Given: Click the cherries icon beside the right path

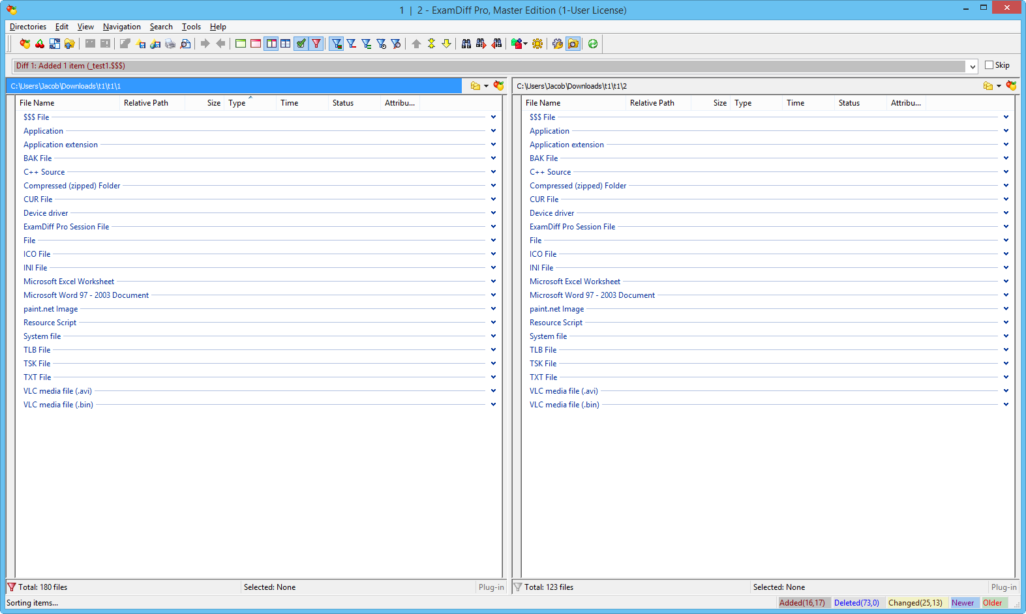Looking at the screenshot, I should 1012,85.
